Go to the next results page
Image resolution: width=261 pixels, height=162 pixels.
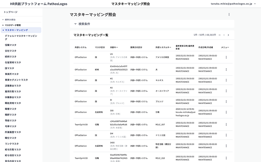point(229,35)
